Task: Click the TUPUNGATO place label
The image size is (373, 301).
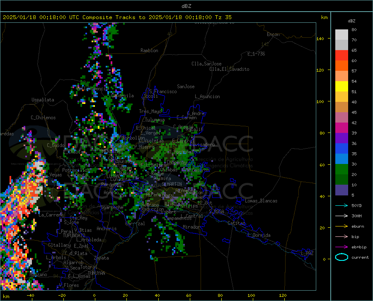Action: (x=74, y=236)
